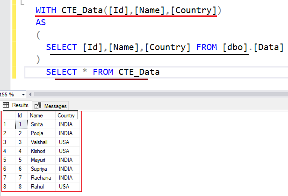This screenshot has height=196, width=288.
Task: Place cursor on AS keyword in editor
Action: (41, 22)
